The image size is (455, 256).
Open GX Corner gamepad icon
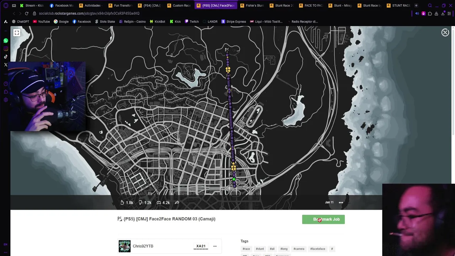click(14, 6)
